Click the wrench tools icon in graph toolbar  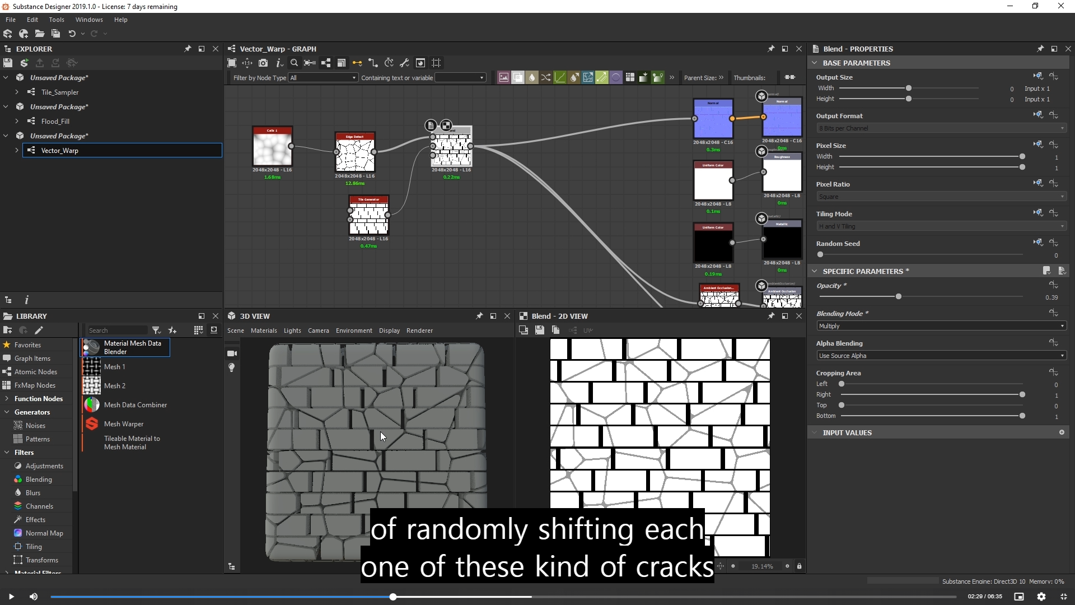[x=404, y=63]
